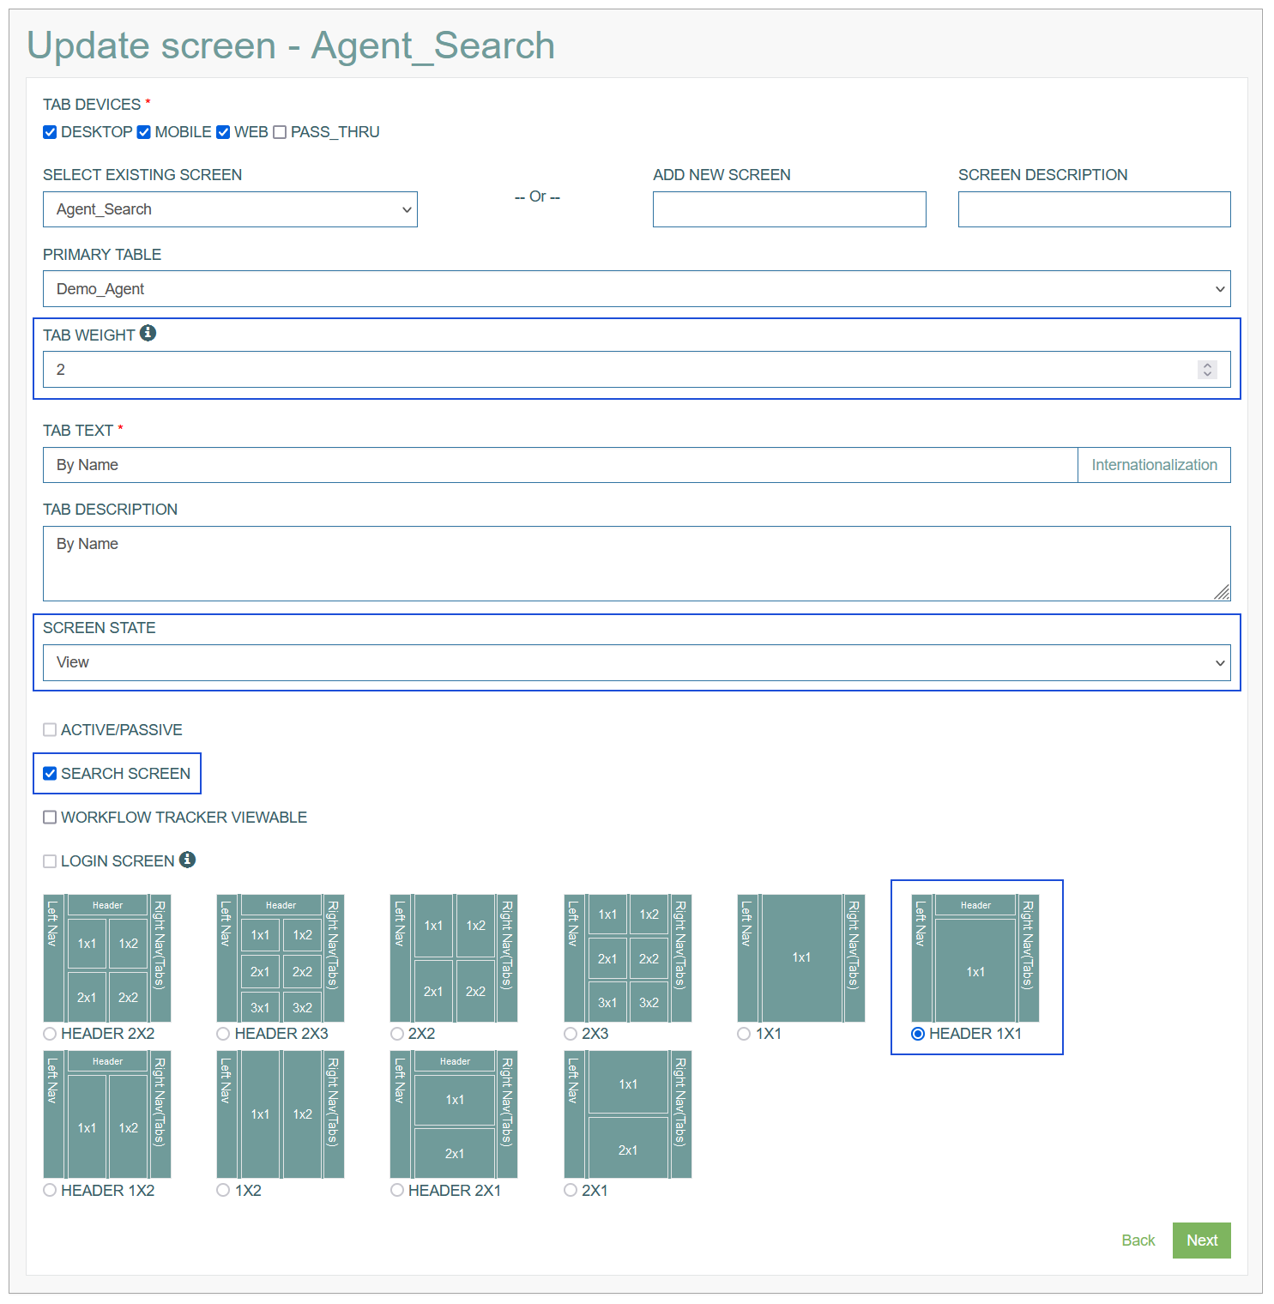Uncheck the MOBILE device checkbox

point(144,132)
